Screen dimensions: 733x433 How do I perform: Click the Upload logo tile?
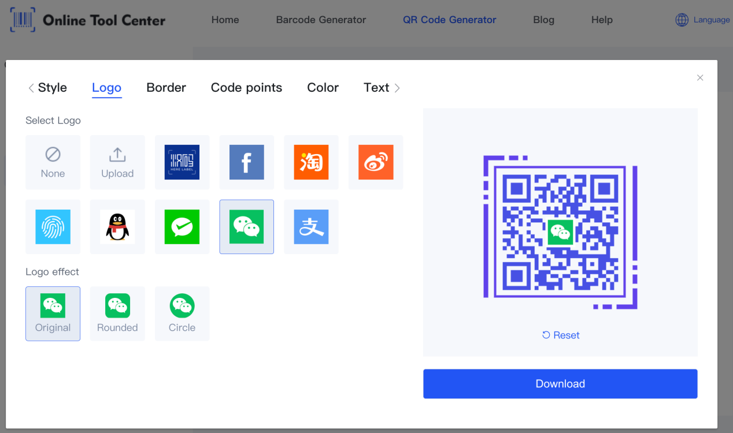117,162
